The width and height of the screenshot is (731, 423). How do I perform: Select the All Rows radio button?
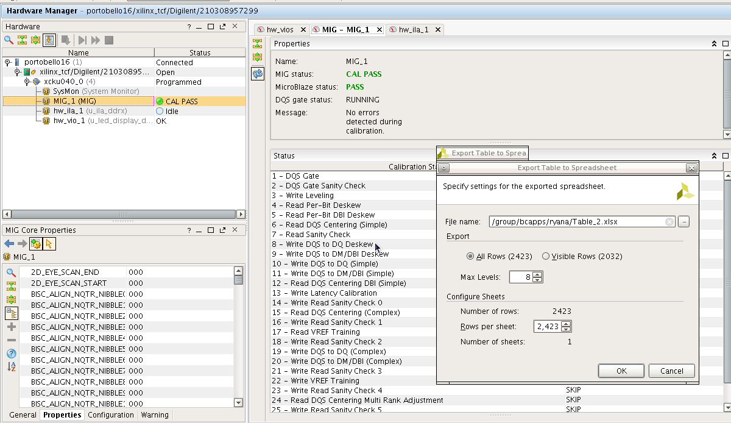coord(470,257)
